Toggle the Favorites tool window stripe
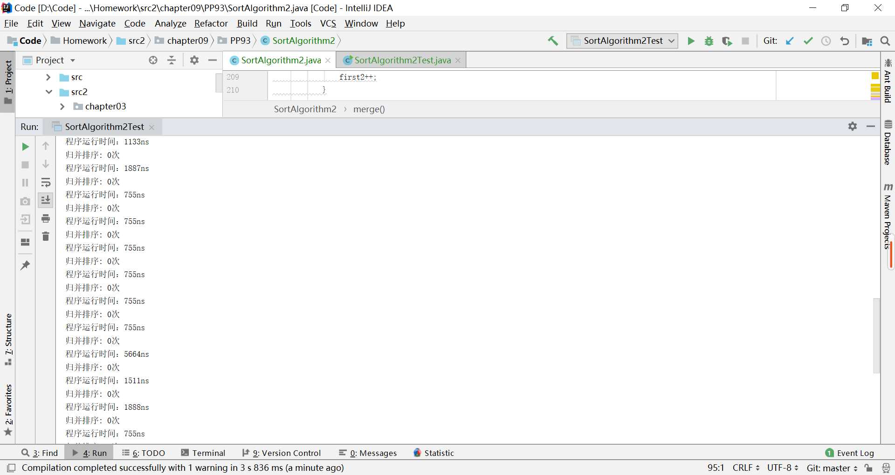Image resolution: width=895 pixels, height=475 pixels. (8, 410)
